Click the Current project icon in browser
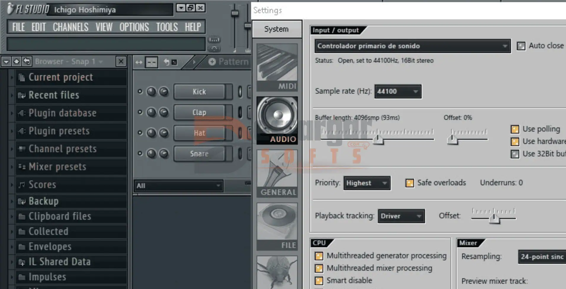The width and height of the screenshot is (566, 289). pos(22,78)
